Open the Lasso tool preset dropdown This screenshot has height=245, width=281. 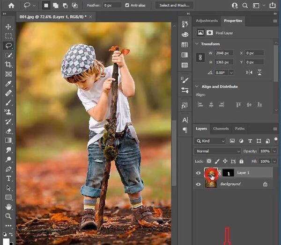point(34,6)
